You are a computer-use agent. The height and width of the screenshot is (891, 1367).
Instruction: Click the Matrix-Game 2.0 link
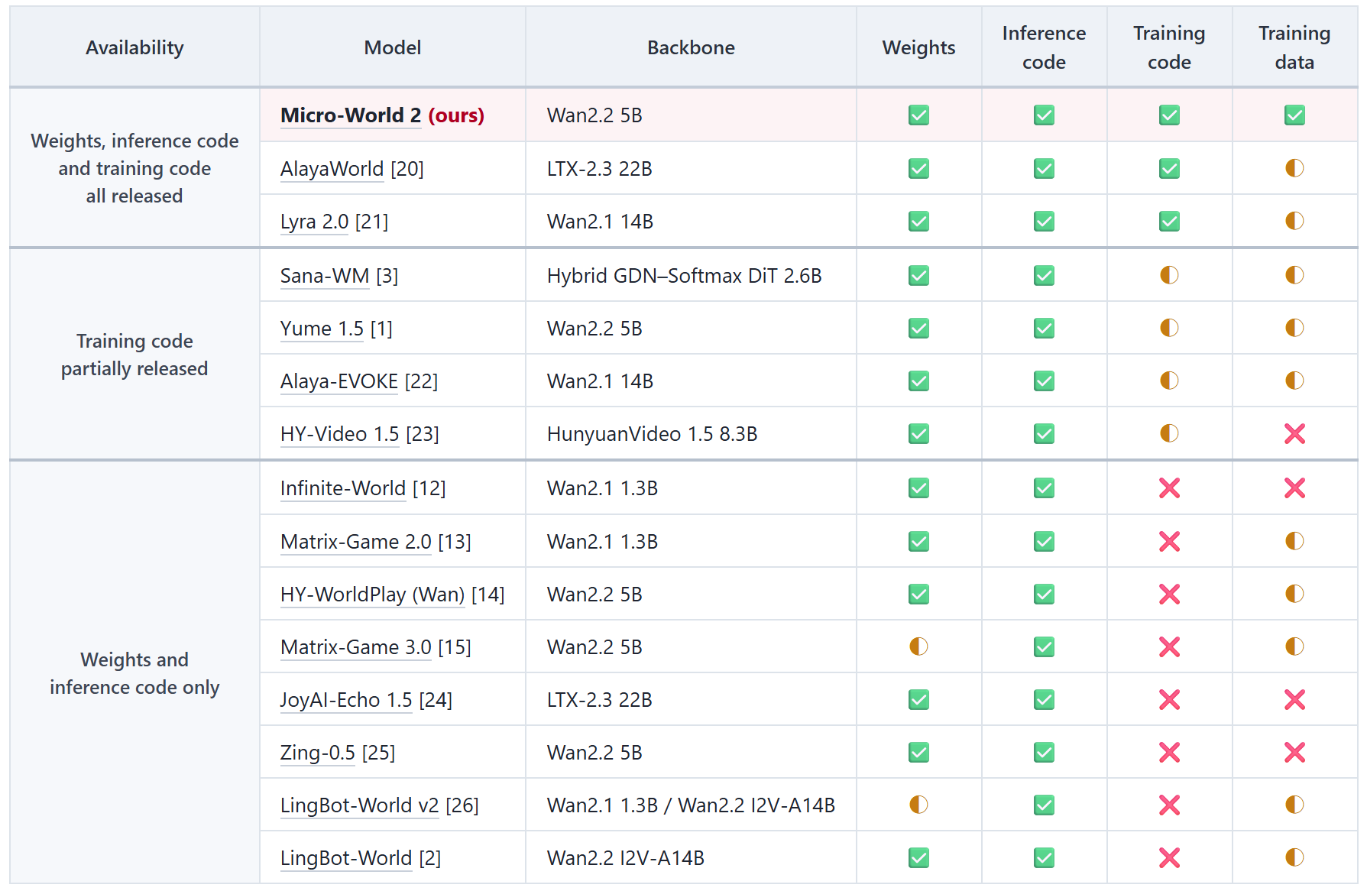(x=356, y=542)
